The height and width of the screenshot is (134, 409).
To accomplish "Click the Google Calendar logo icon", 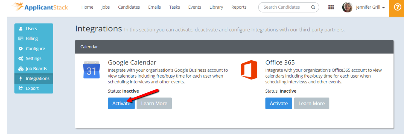I will pyautogui.click(x=91, y=70).
